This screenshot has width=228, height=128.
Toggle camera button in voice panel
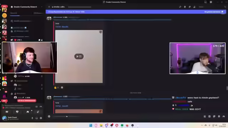pos(7,112)
